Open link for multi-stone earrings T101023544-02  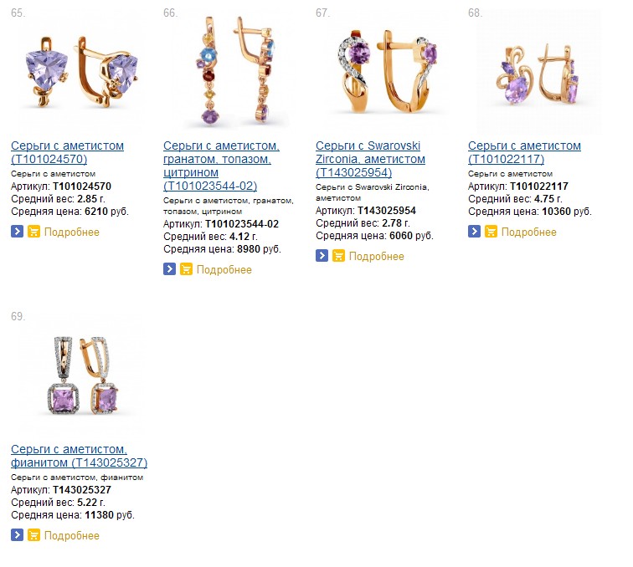[221, 166]
